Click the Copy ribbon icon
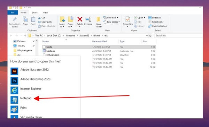 tap(25, 19)
